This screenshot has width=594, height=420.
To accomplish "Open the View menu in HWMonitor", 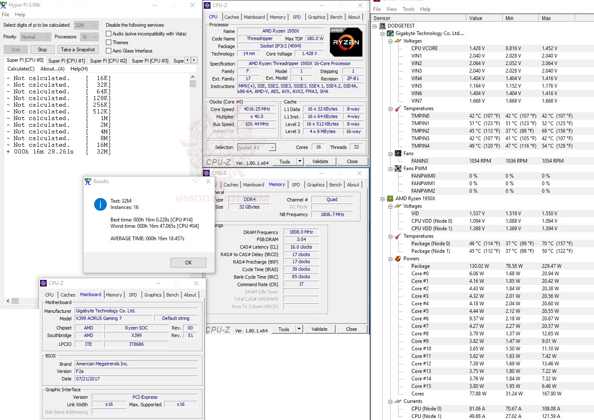I will point(391,9).
